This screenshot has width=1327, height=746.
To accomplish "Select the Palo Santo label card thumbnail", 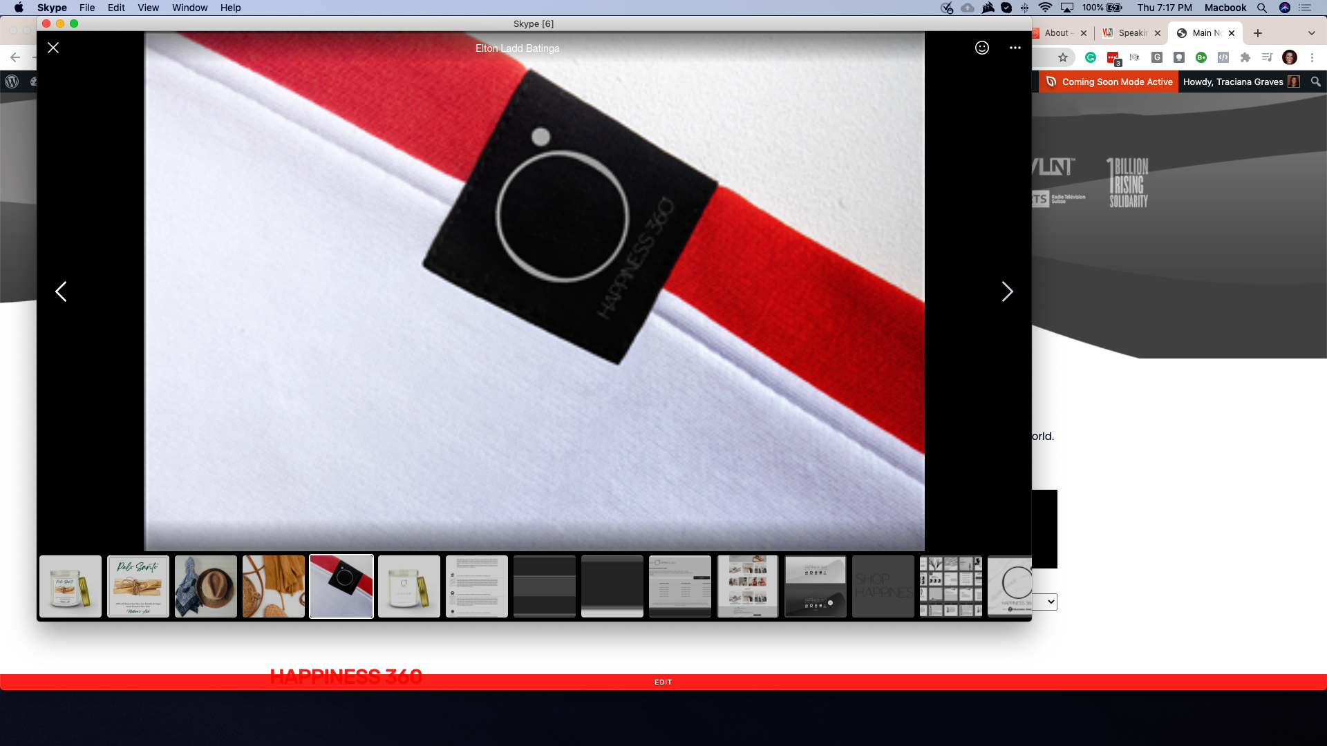I will pyautogui.click(x=138, y=586).
